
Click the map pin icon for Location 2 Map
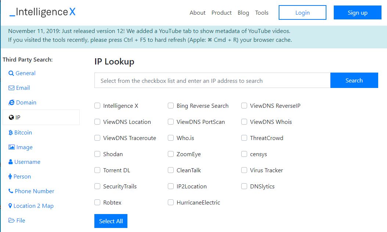pos(10,206)
